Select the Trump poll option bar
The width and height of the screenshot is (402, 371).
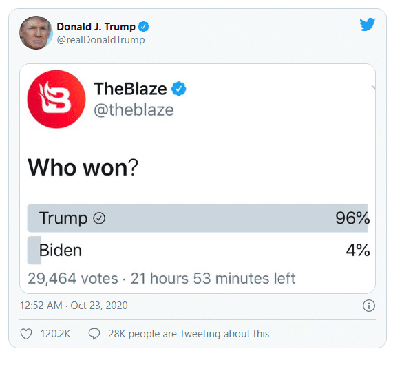(199, 218)
